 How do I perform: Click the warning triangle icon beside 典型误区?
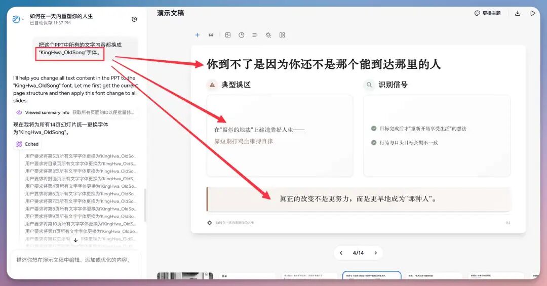pos(212,85)
